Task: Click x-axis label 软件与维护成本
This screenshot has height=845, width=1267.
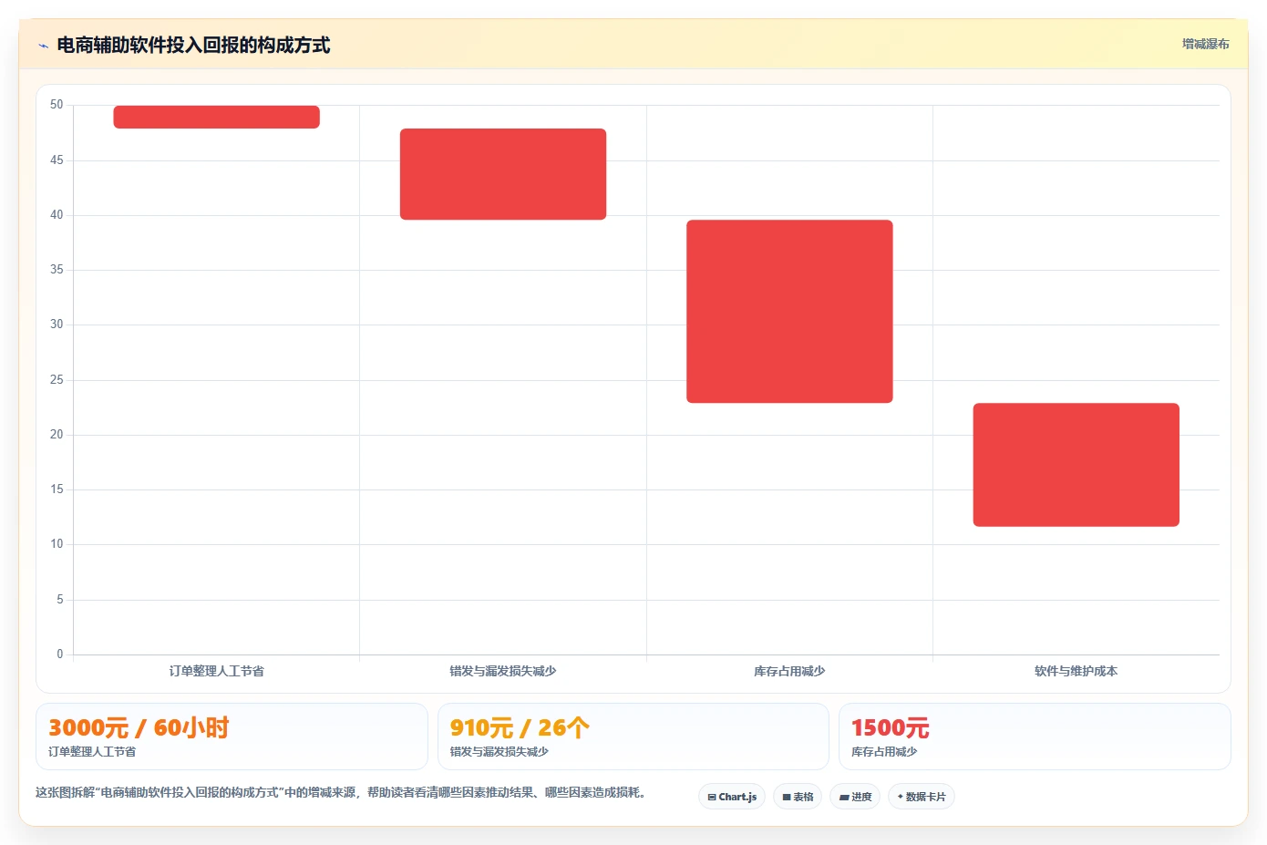Action: point(1076,671)
